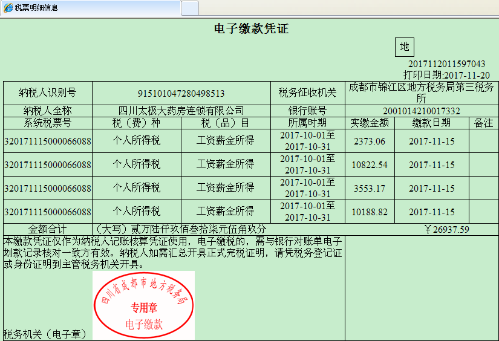Click payment date in the 10188.82 row
This screenshot has height=341, width=499.
coord(431,212)
